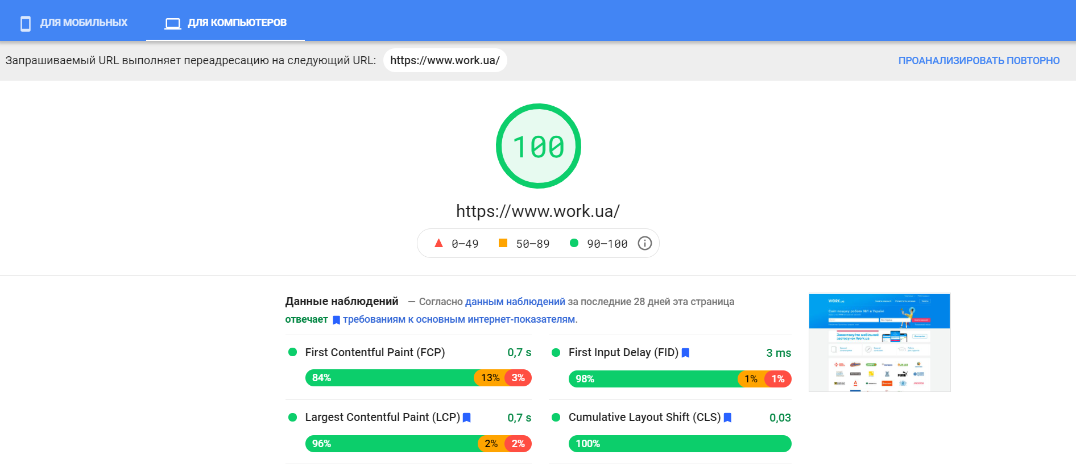The image size is (1076, 467).
Task: Switch to the ДЛЯ МОБИЛЬНЫХ tab
Action: tap(73, 23)
